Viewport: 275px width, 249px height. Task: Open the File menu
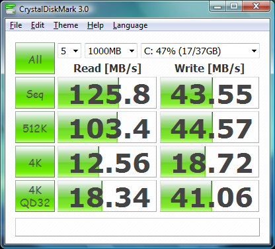click(16, 25)
